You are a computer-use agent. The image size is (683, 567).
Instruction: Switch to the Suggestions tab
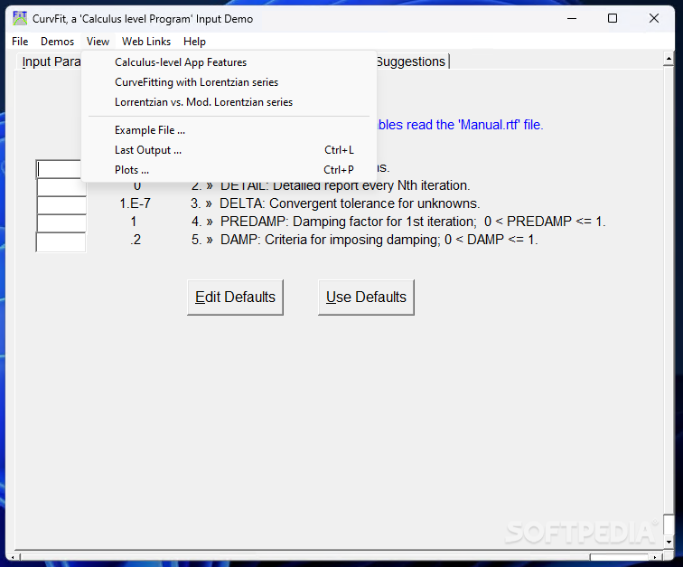(412, 61)
